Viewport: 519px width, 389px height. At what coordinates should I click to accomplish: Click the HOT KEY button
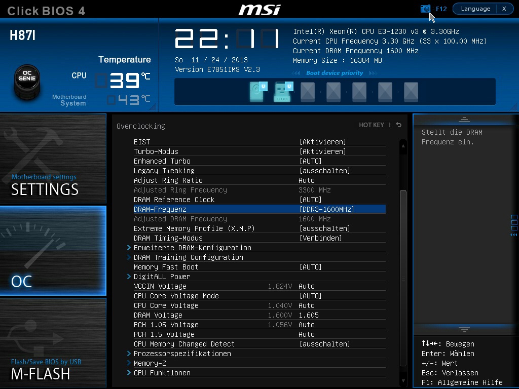pyautogui.click(x=372, y=125)
